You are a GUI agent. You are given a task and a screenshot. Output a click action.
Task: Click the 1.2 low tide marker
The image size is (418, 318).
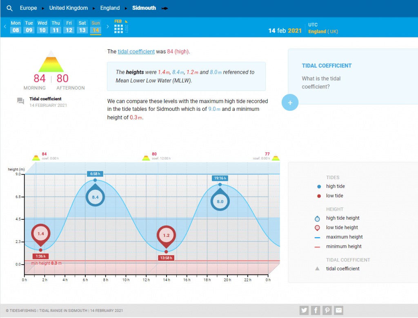tap(166, 236)
